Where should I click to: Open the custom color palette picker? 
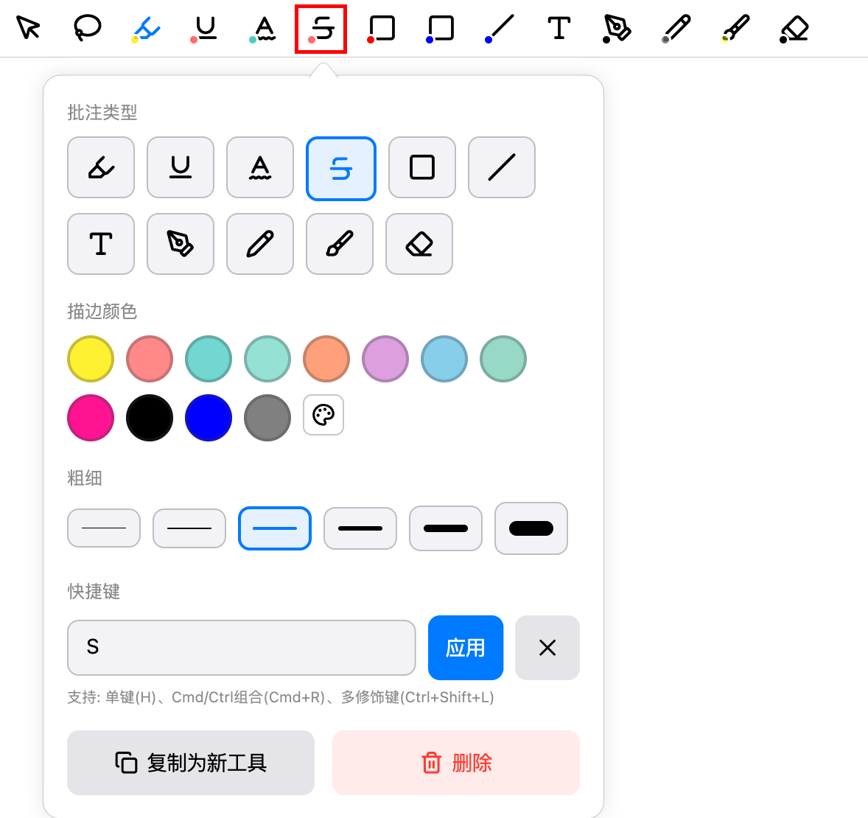point(323,415)
